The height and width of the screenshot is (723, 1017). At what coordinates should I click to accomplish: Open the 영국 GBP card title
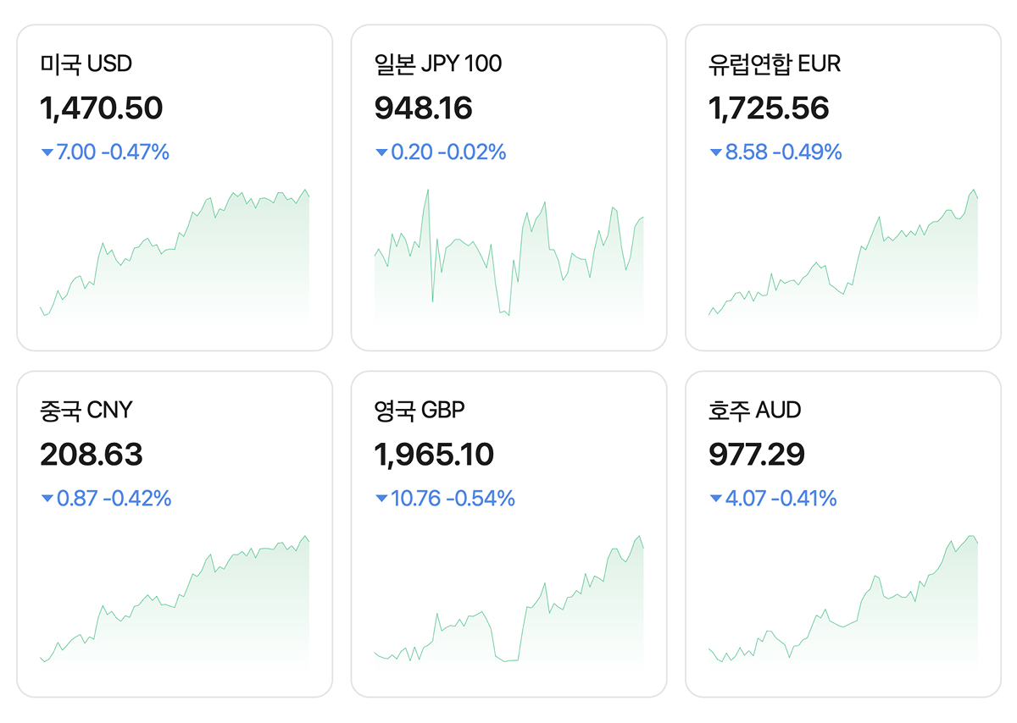419,411
